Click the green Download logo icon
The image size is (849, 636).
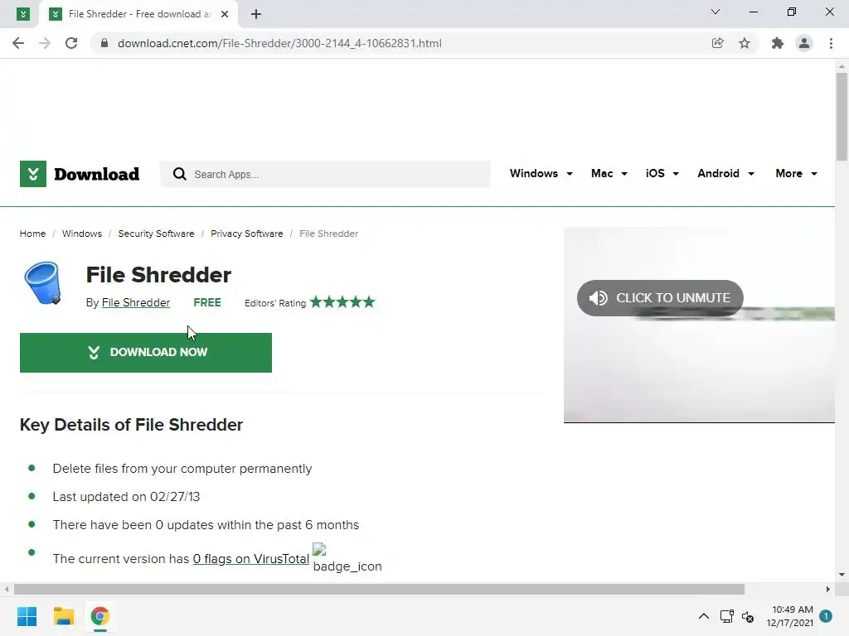point(33,174)
